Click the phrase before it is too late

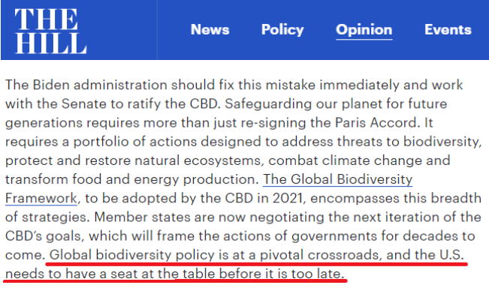(281, 274)
